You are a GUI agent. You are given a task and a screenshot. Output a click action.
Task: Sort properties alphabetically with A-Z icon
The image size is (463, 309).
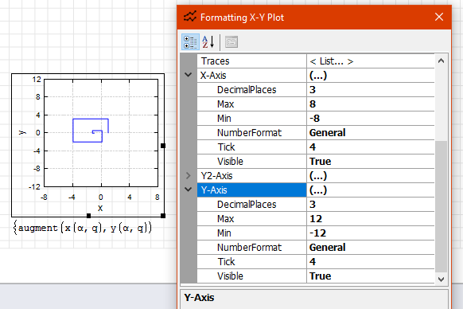point(208,42)
